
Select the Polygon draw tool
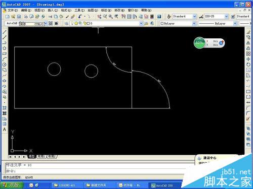[5, 48]
